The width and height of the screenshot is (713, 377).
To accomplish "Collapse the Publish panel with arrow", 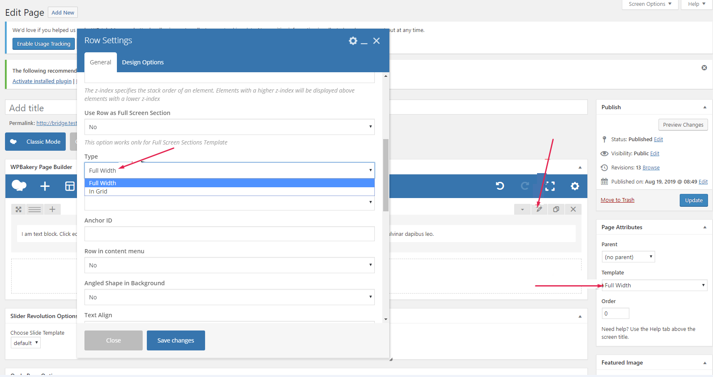I will click(x=705, y=107).
